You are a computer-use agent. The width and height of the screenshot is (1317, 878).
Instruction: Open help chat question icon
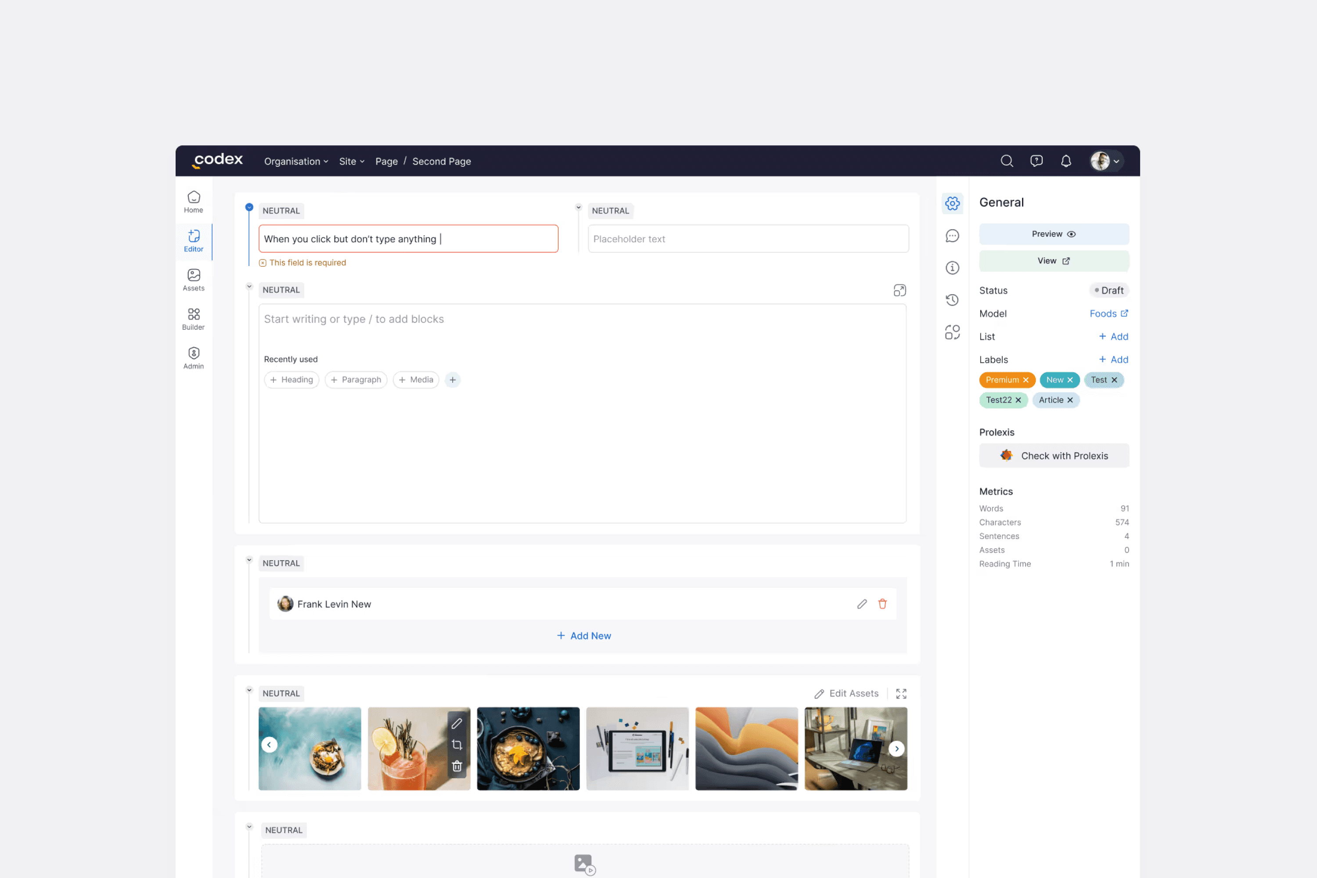coord(1036,161)
